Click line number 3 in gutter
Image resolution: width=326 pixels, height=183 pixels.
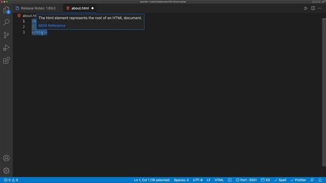[x=24, y=33]
